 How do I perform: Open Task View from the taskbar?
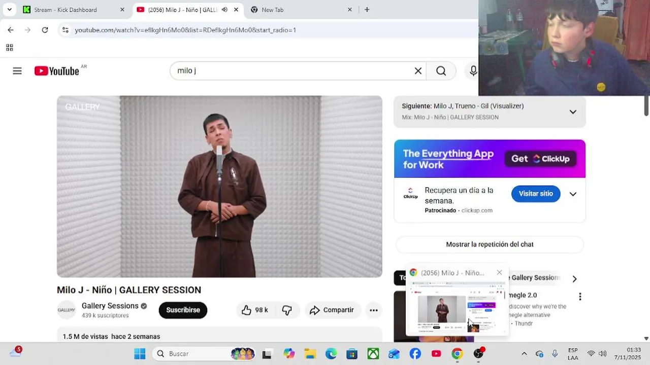[x=267, y=354]
